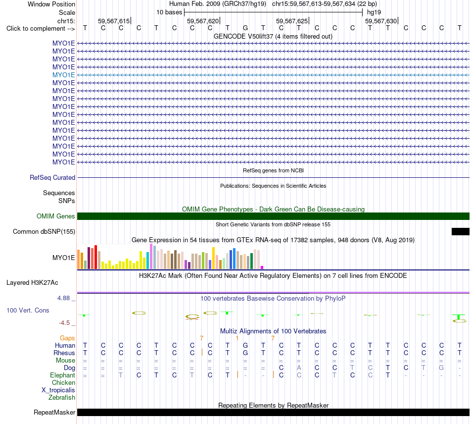Select the black RepeatMasker element bar
470x424 pixels.
273,412
